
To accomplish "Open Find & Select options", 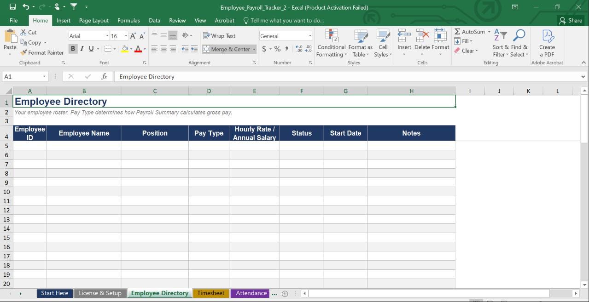I will [x=519, y=43].
